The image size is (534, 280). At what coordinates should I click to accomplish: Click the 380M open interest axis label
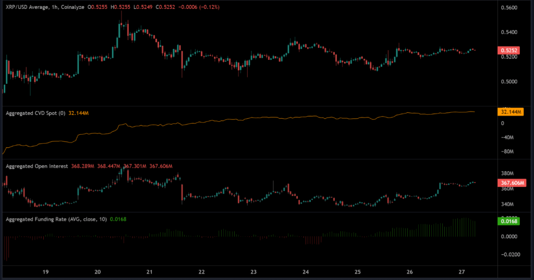(507, 173)
